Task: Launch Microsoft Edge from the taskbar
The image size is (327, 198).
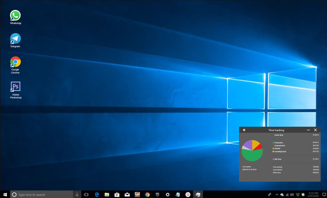Action: [x=97, y=195]
